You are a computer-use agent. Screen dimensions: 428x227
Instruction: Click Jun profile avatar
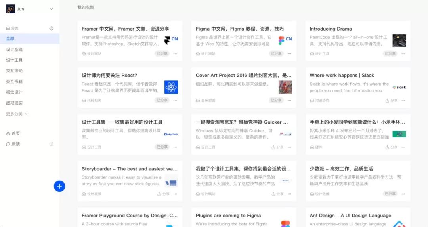coord(11,9)
